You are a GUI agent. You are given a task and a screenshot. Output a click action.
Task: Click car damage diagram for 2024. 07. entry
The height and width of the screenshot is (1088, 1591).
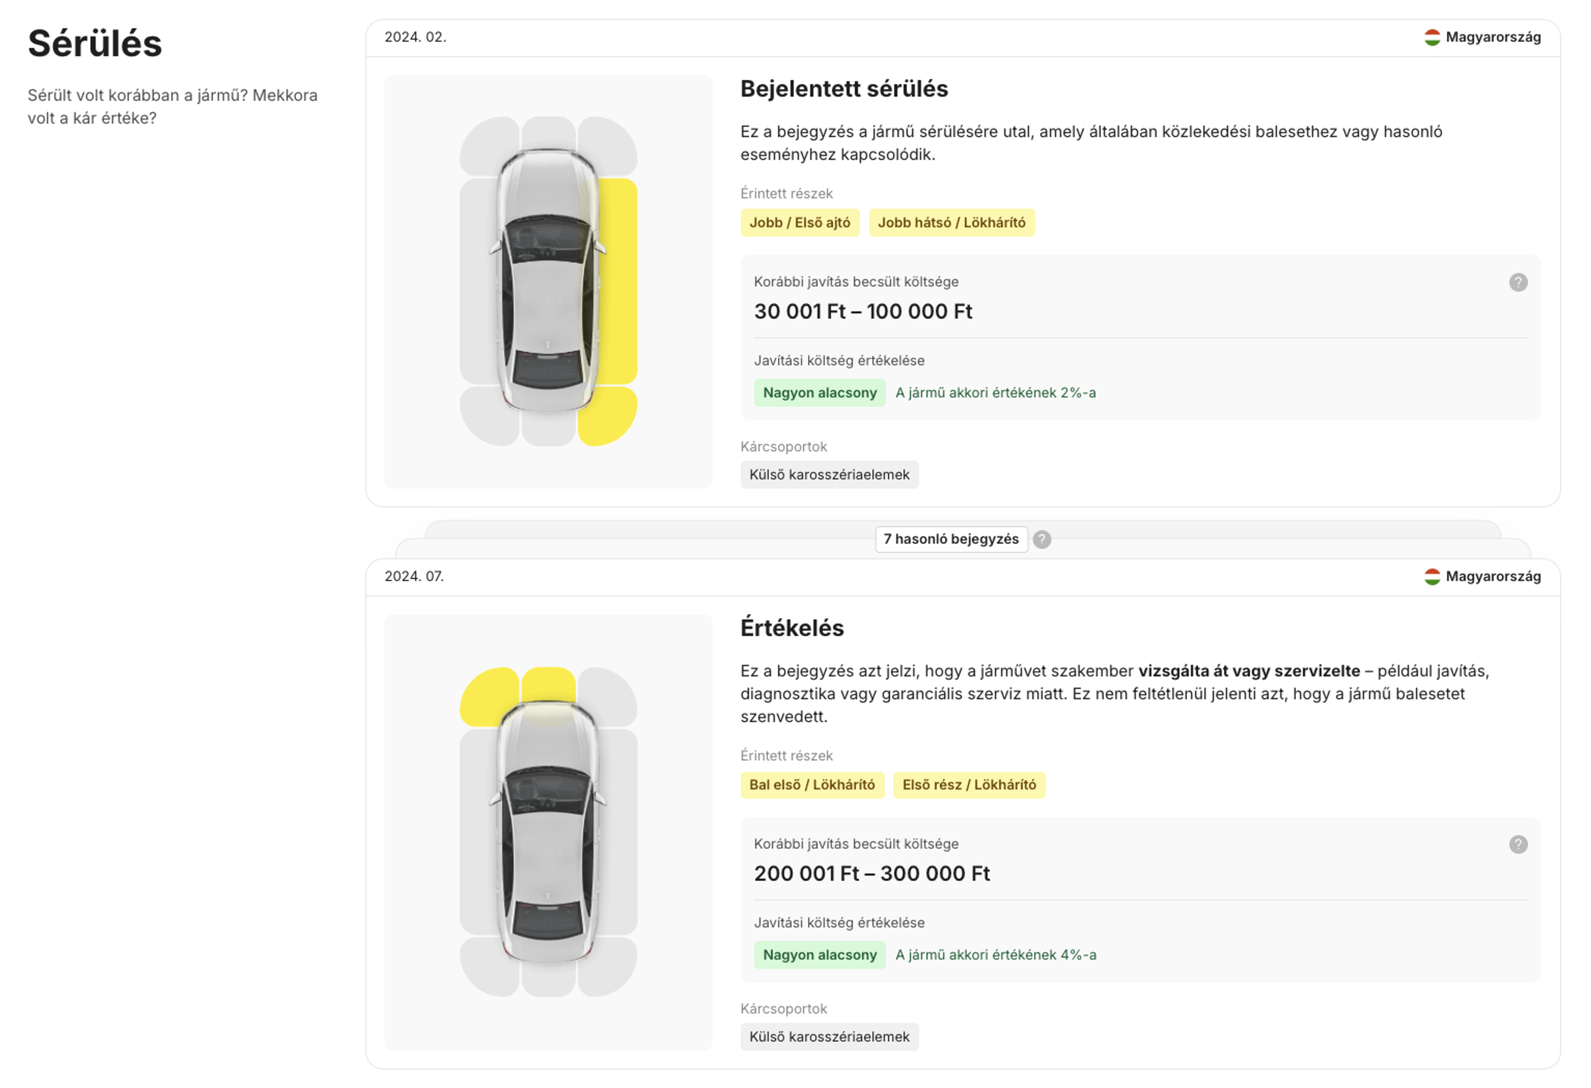(x=548, y=832)
